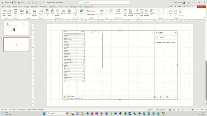The height and width of the screenshot is (116, 207).
Task: Toggle the AutoSave switch
Action: 14,3
